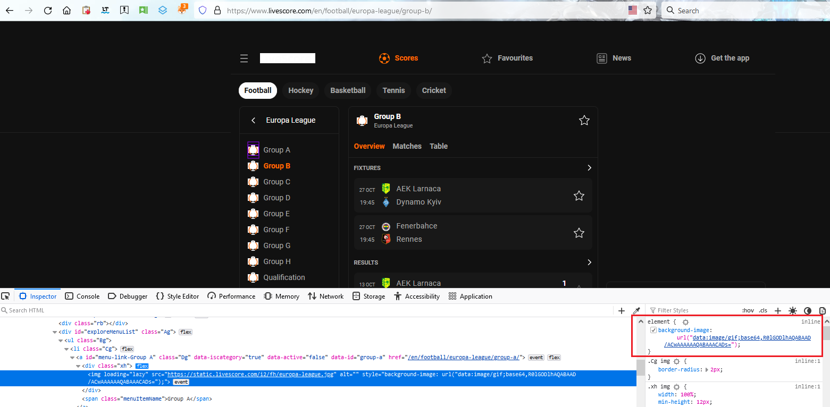Add Group B to favourites
Screen dimensions: 830x407
[x=584, y=121]
